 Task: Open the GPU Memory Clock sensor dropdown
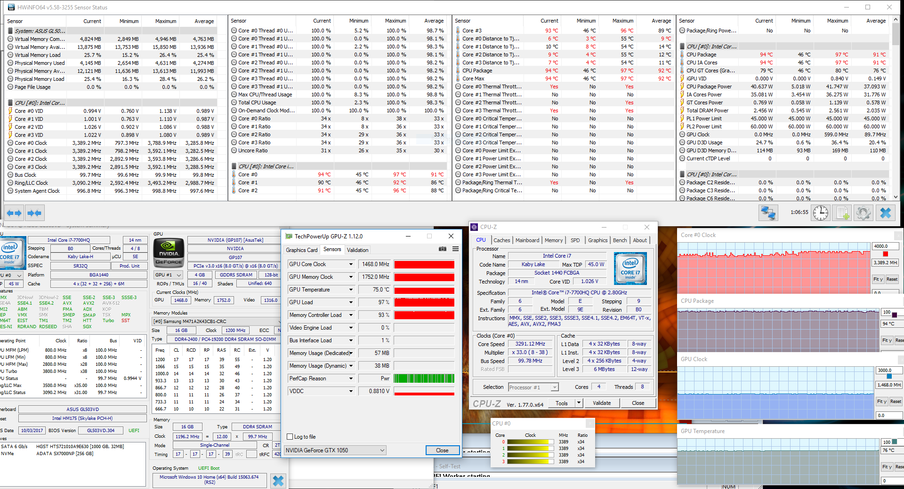(x=351, y=277)
